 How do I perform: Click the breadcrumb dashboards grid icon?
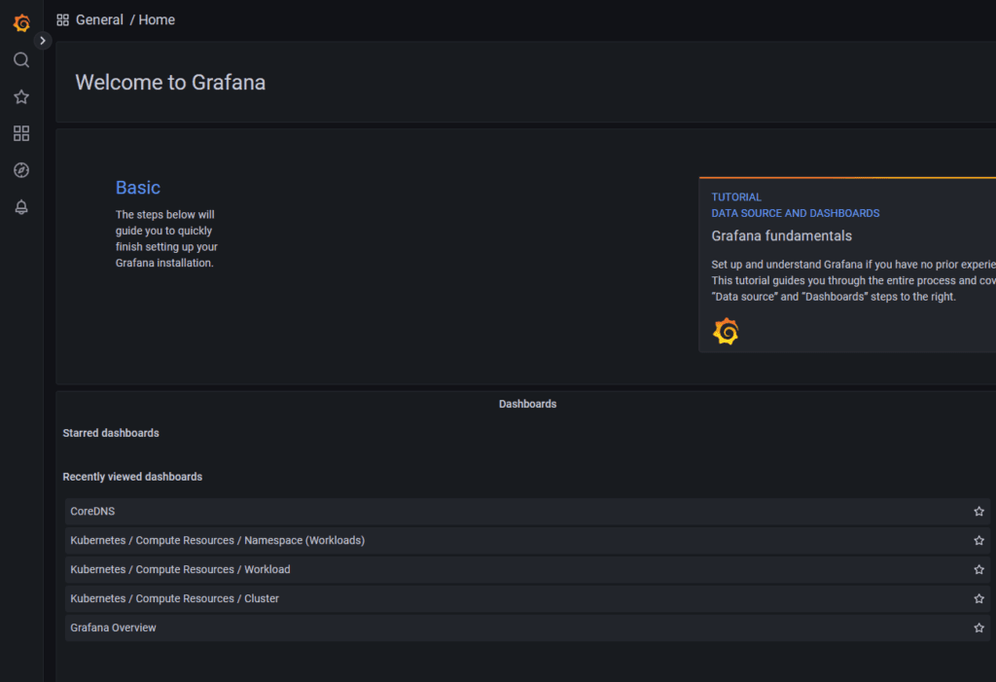63,20
